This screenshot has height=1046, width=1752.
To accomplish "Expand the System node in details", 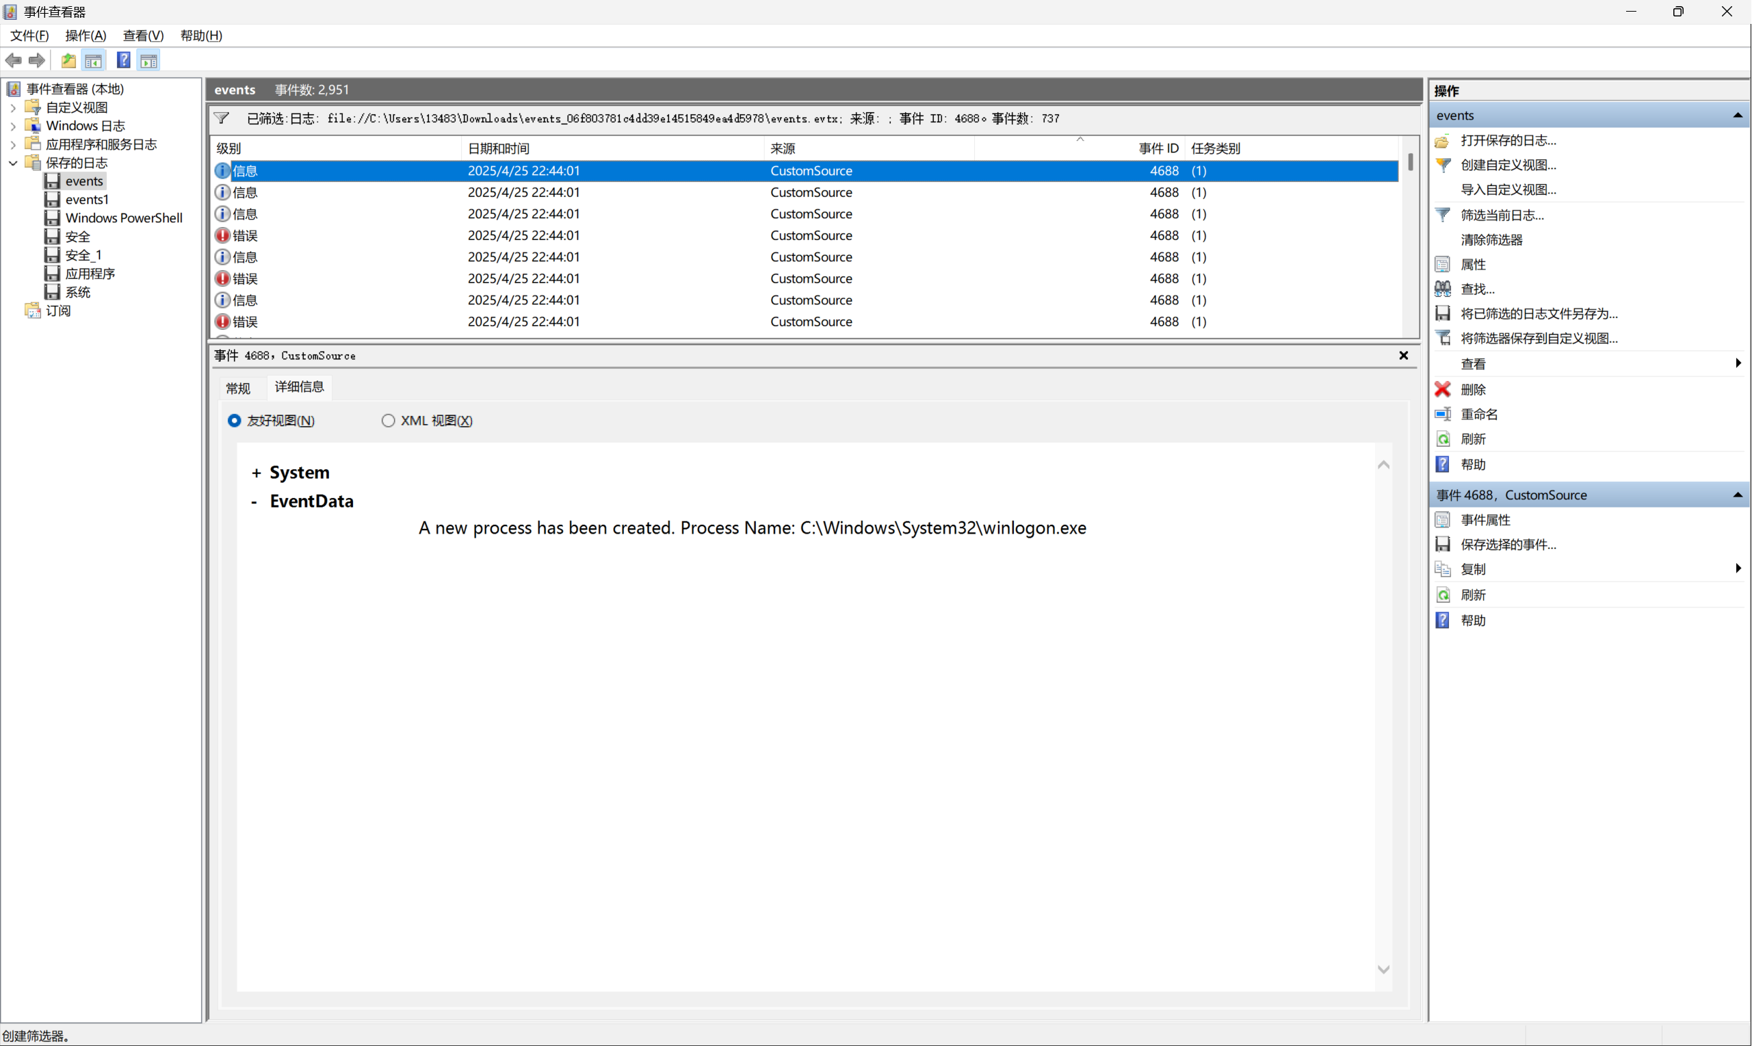I will 257,473.
